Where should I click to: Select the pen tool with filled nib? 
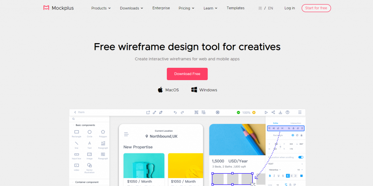(x=161, y=112)
